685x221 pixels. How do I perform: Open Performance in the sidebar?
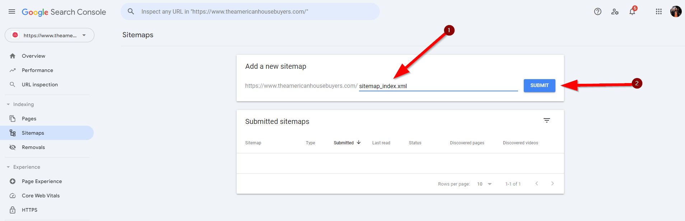[47, 70]
